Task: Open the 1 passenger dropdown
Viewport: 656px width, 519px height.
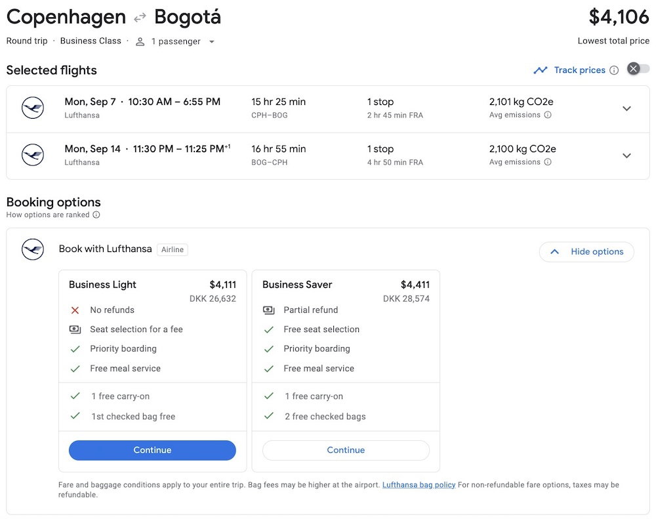Action: 175,41
